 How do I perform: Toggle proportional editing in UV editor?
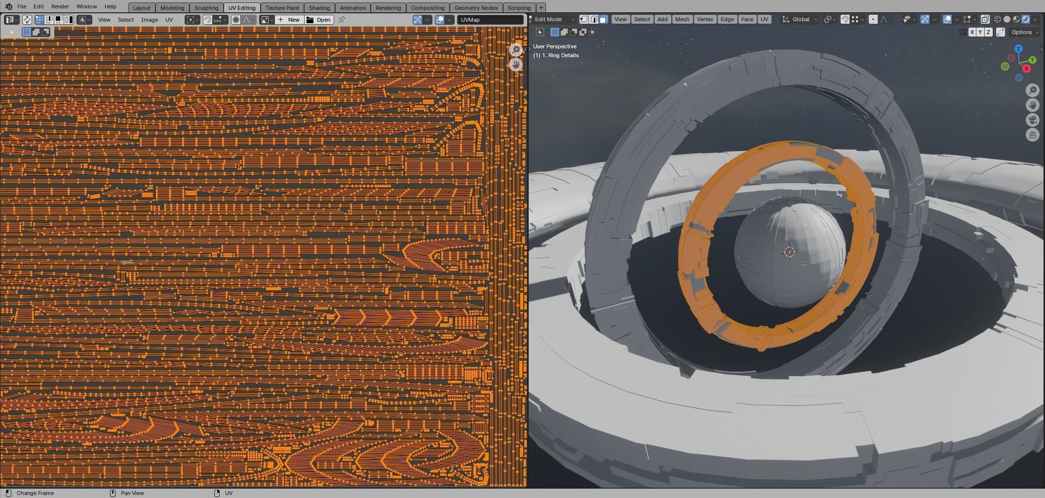pyautogui.click(x=236, y=20)
